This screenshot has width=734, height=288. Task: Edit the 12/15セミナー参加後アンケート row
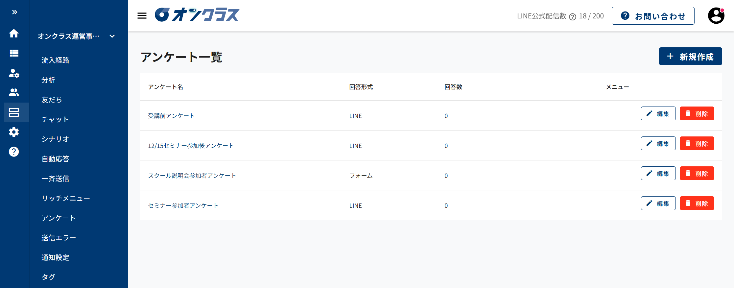(x=658, y=144)
